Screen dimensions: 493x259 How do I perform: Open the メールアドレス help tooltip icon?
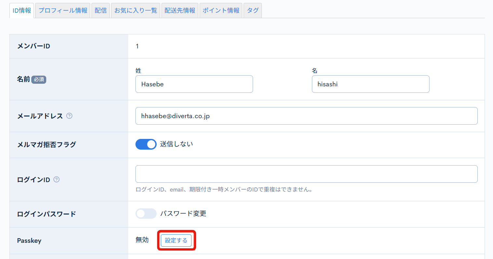69,116
